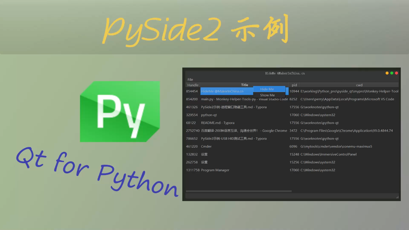This screenshot has height=230, width=409.
Task: Select the cwd cell with Microsoft VS Code path
Action: 349,99
